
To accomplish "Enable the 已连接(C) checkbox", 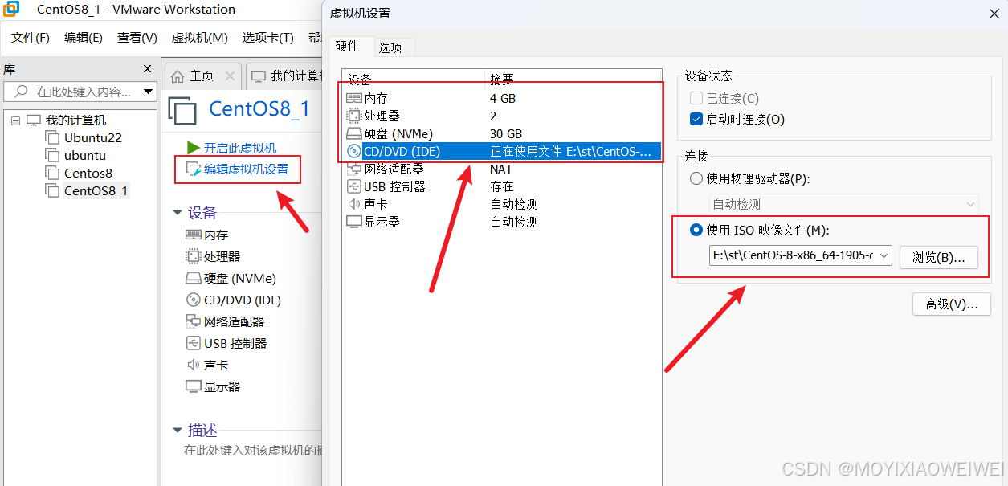I will click(696, 97).
